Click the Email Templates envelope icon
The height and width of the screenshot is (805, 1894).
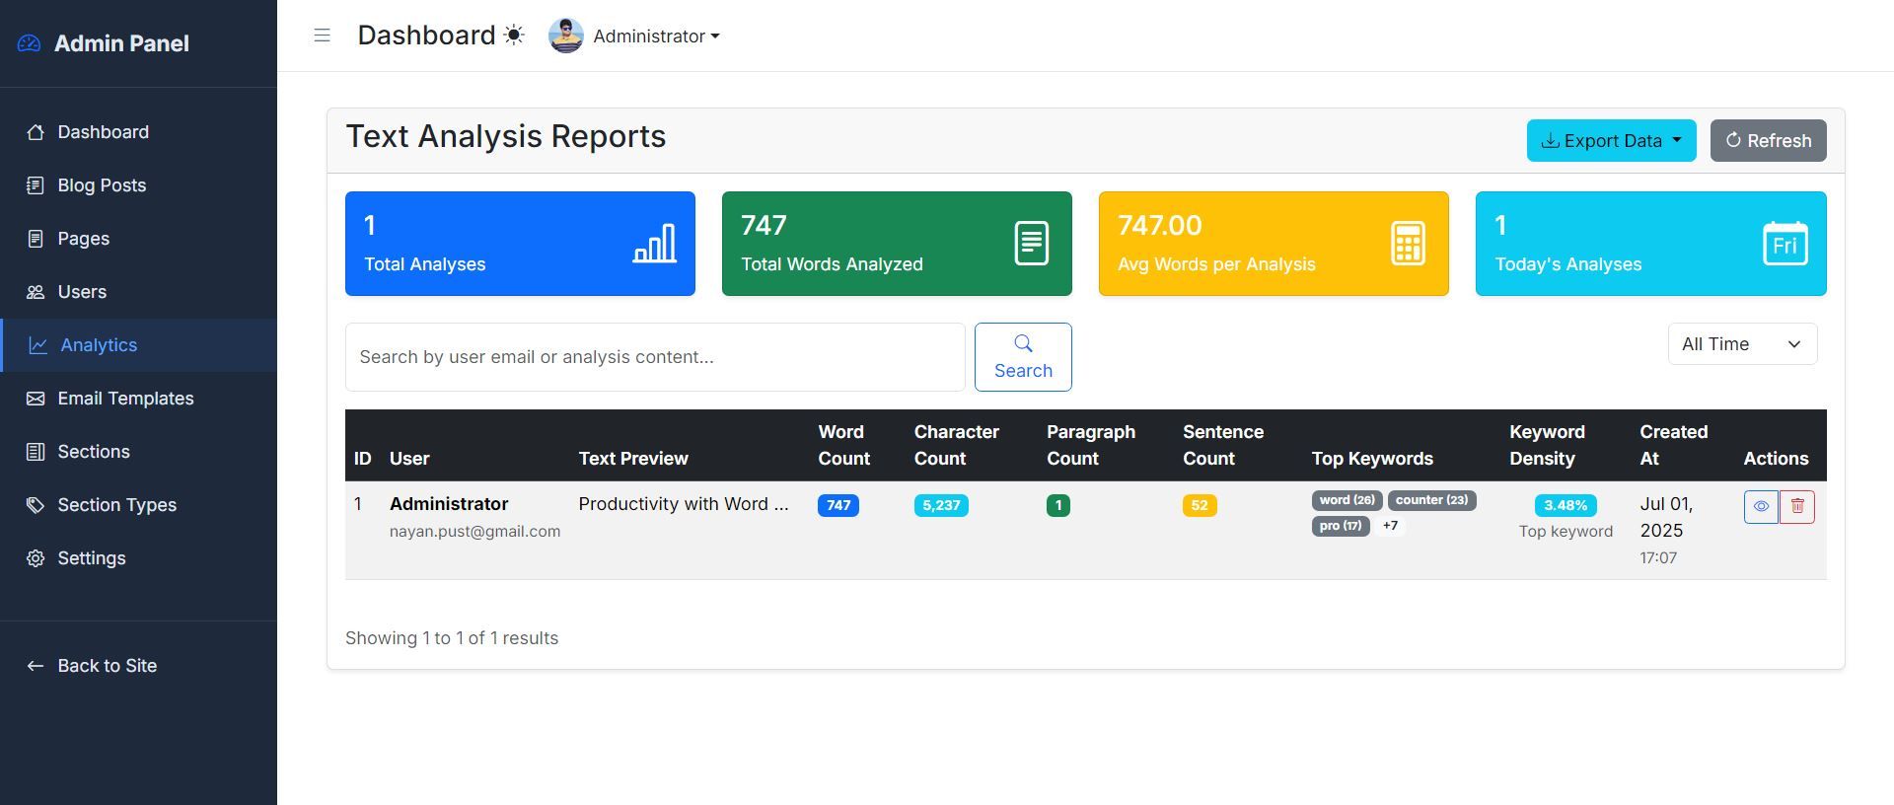[36, 399]
